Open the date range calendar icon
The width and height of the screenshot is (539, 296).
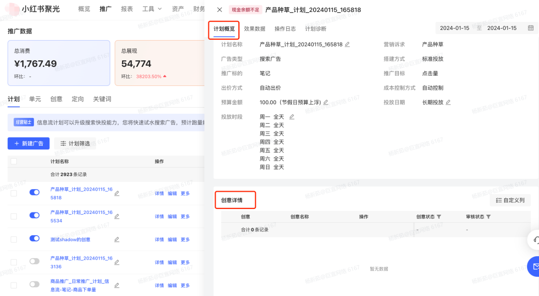click(x=531, y=28)
